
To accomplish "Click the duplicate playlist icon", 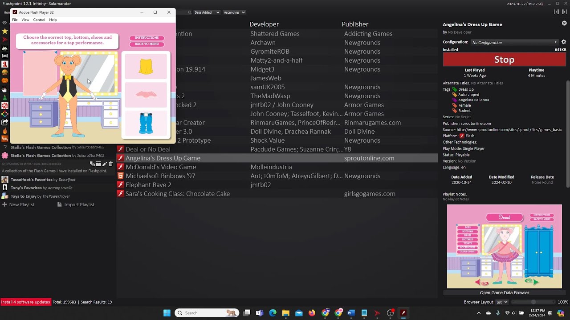I will click(93, 164).
